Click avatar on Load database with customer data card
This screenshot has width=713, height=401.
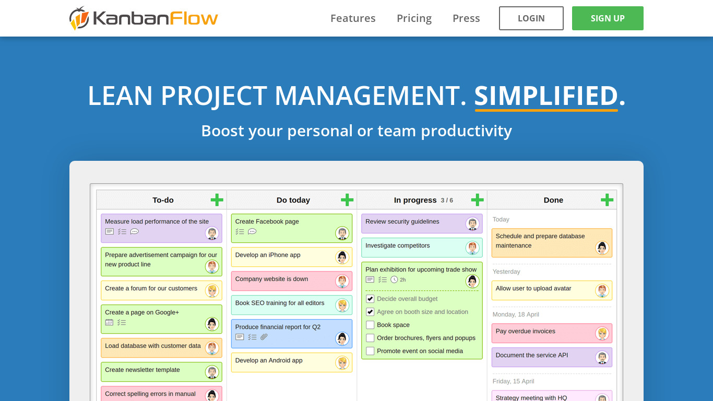212,348
